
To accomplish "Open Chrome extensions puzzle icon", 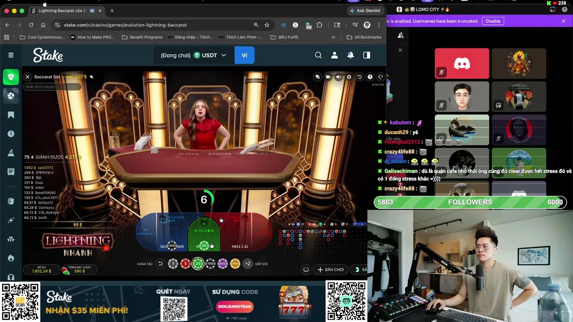I will click(319, 25).
